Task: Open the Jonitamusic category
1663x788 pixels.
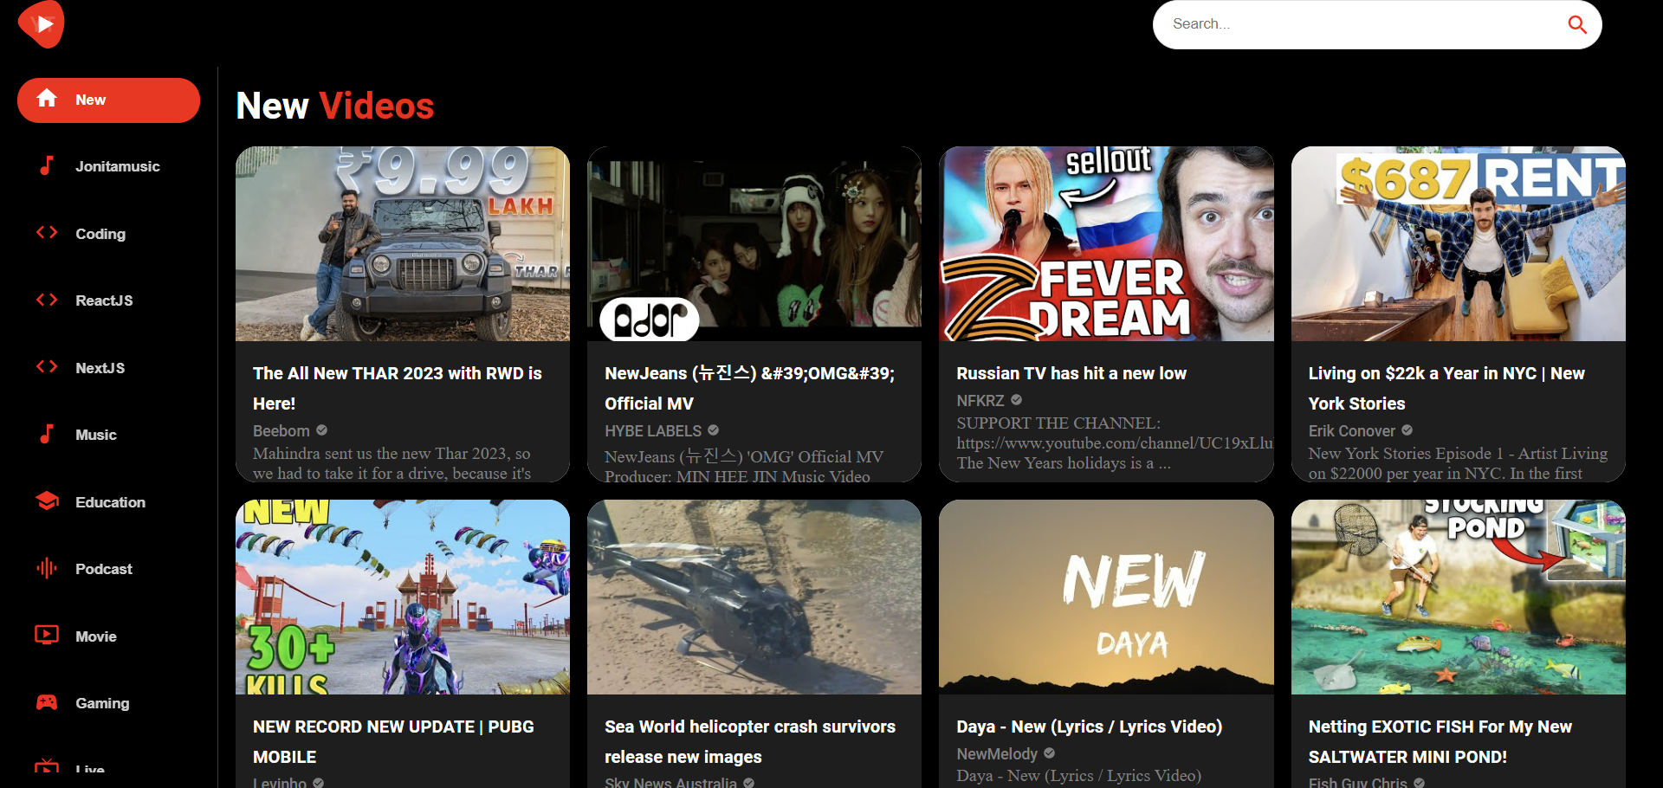Action: 108,166
